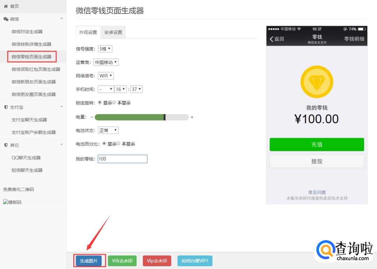Click the green filled part of 电量 slider
The height and width of the screenshot is (269, 377).
[x=129, y=117]
